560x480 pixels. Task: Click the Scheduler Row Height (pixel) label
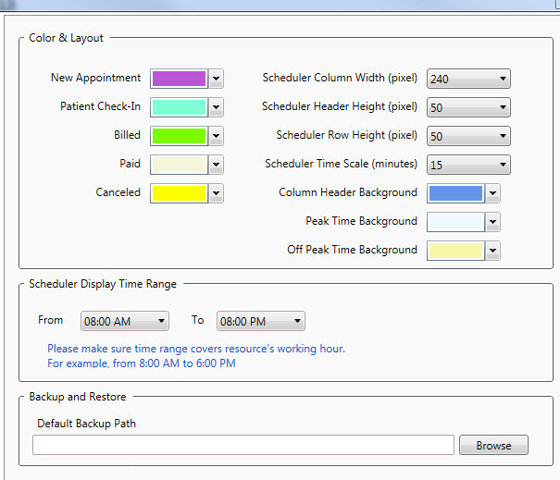[x=347, y=135]
